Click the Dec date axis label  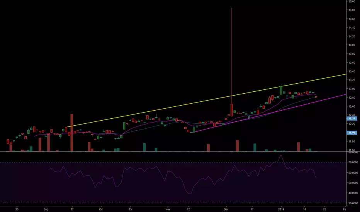(x=226, y=209)
